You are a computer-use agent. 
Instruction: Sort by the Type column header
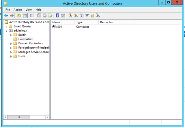87,22
